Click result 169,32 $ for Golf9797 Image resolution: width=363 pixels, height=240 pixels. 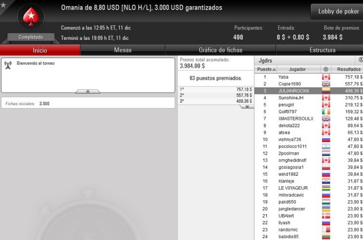click(354, 112)
